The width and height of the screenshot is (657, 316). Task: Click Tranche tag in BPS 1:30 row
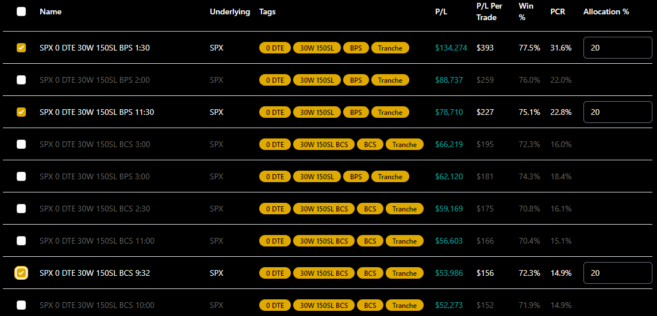390,48
